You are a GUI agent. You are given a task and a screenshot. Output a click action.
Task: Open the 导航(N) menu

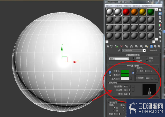[127, 6]
